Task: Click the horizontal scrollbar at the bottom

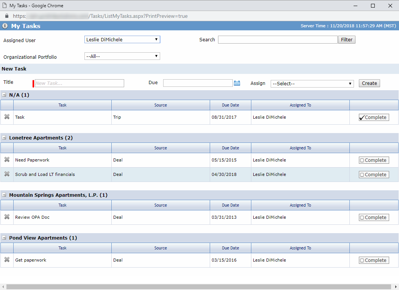Action: tap(198, 287)
